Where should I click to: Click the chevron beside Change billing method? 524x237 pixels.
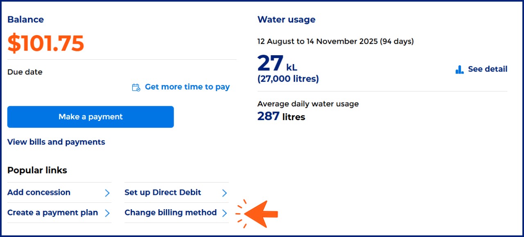point(224,213)
